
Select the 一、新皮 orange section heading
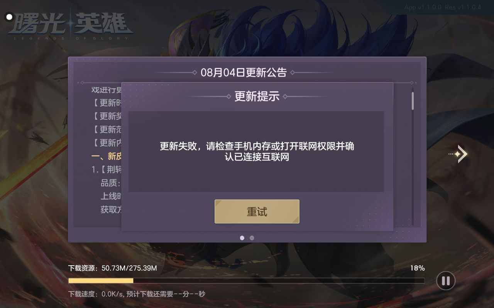tap(107, 156)
